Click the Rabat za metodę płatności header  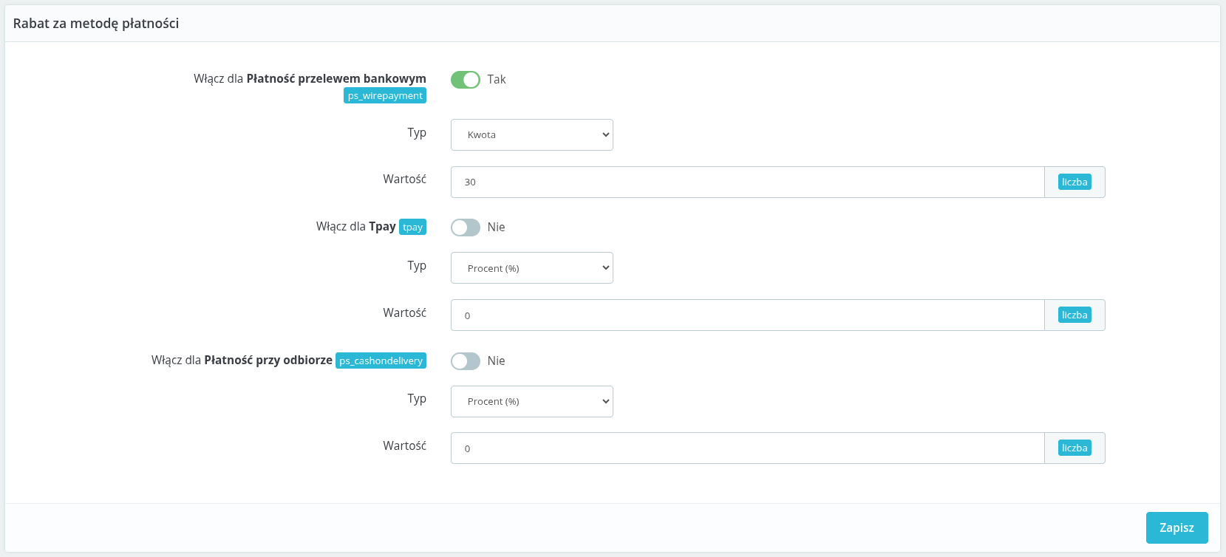(96, 24)
